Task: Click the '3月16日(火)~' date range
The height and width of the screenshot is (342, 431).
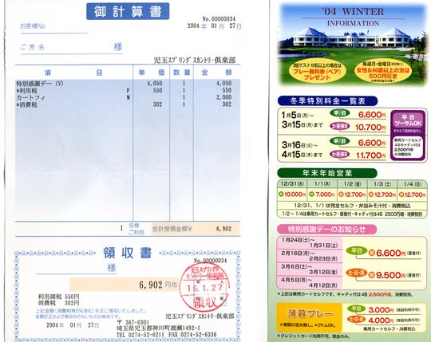Action: tap(299, 144)
